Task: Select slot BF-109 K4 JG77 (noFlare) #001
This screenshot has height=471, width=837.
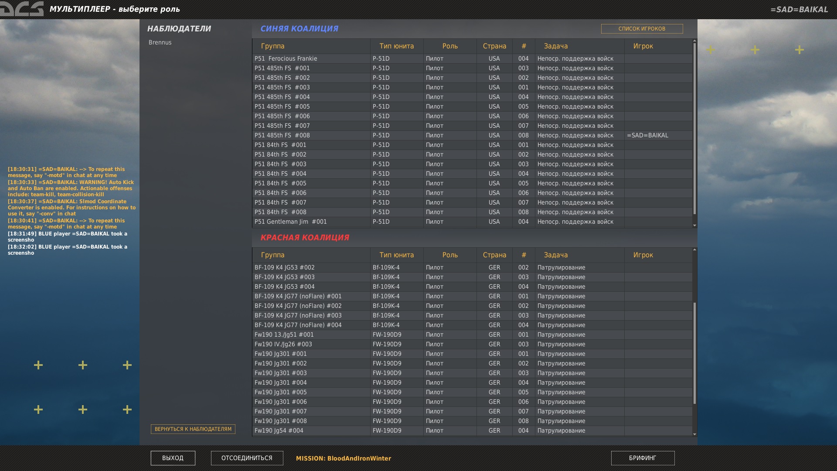Action: tap(472, 296)
